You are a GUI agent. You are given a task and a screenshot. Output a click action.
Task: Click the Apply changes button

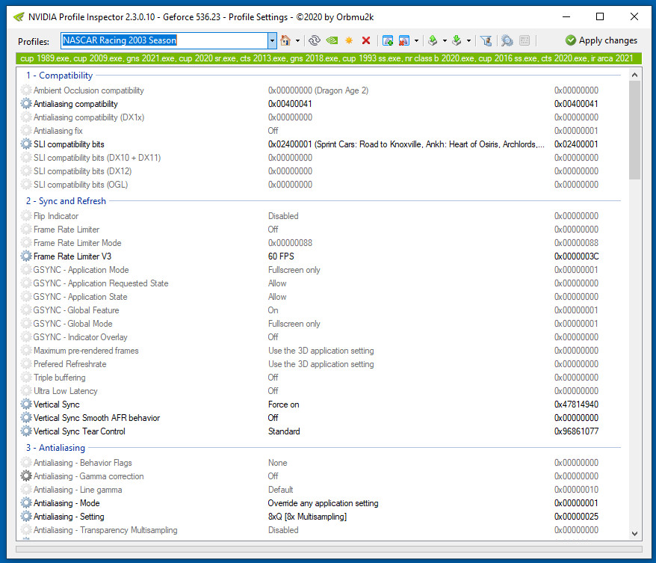601,40
